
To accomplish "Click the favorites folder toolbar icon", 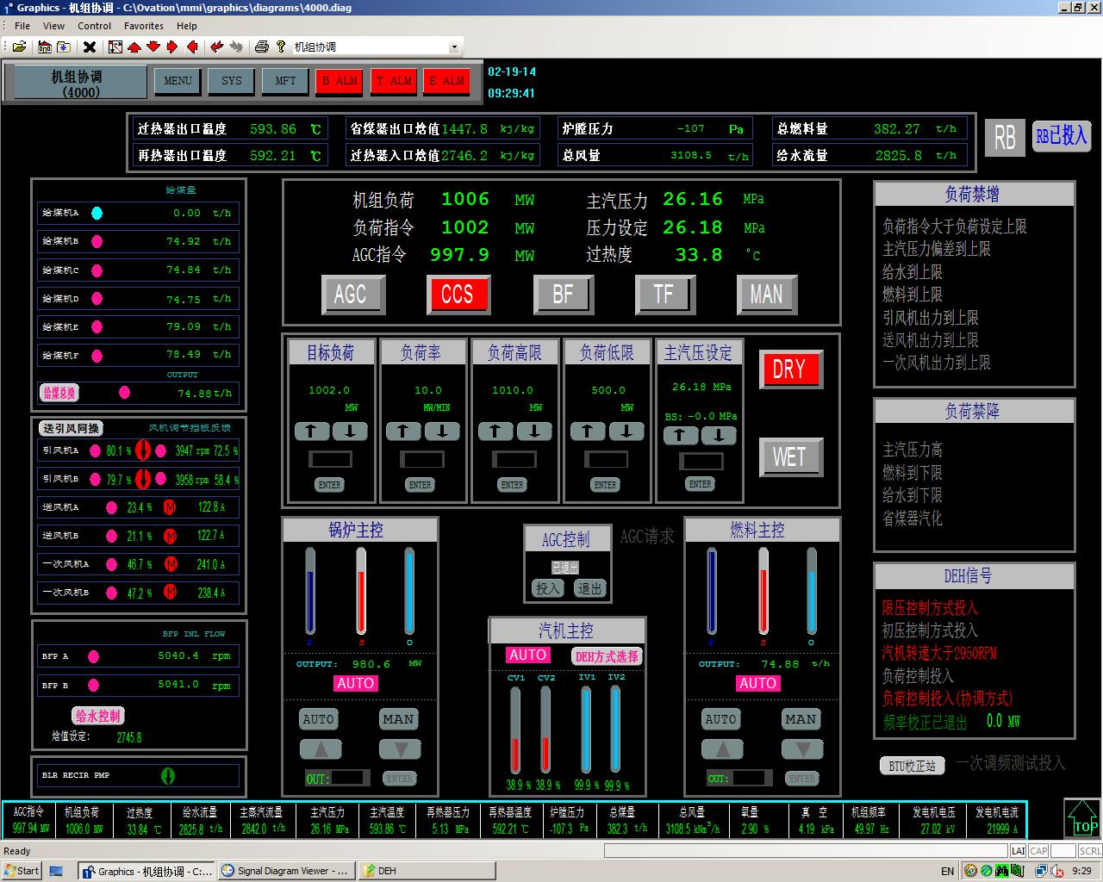I will tap(63, 47).
